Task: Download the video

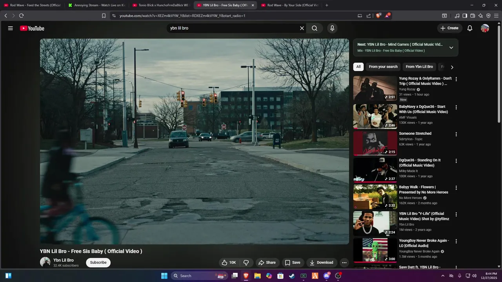Action: pos(321,262)
